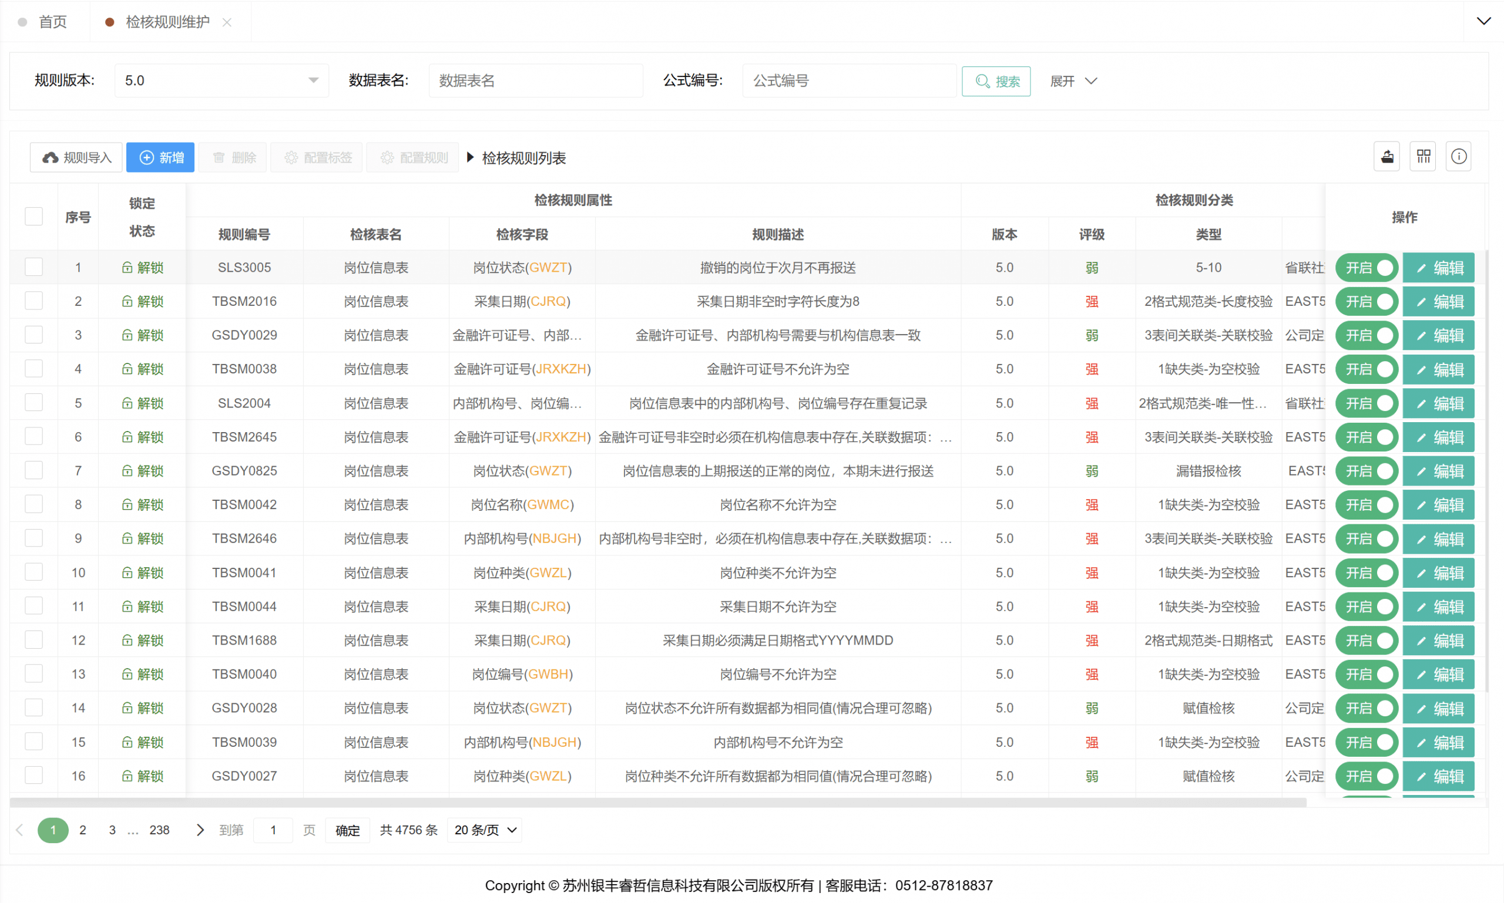
Task: Click the 确定 pagination confirm button
Action: [x=347, y=830]
